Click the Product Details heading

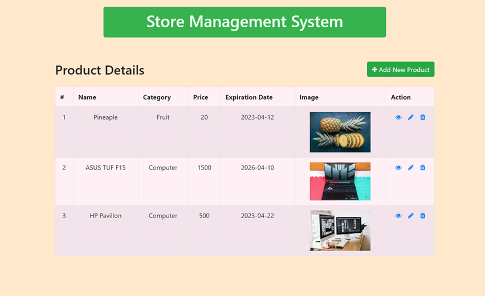[100, 70]
